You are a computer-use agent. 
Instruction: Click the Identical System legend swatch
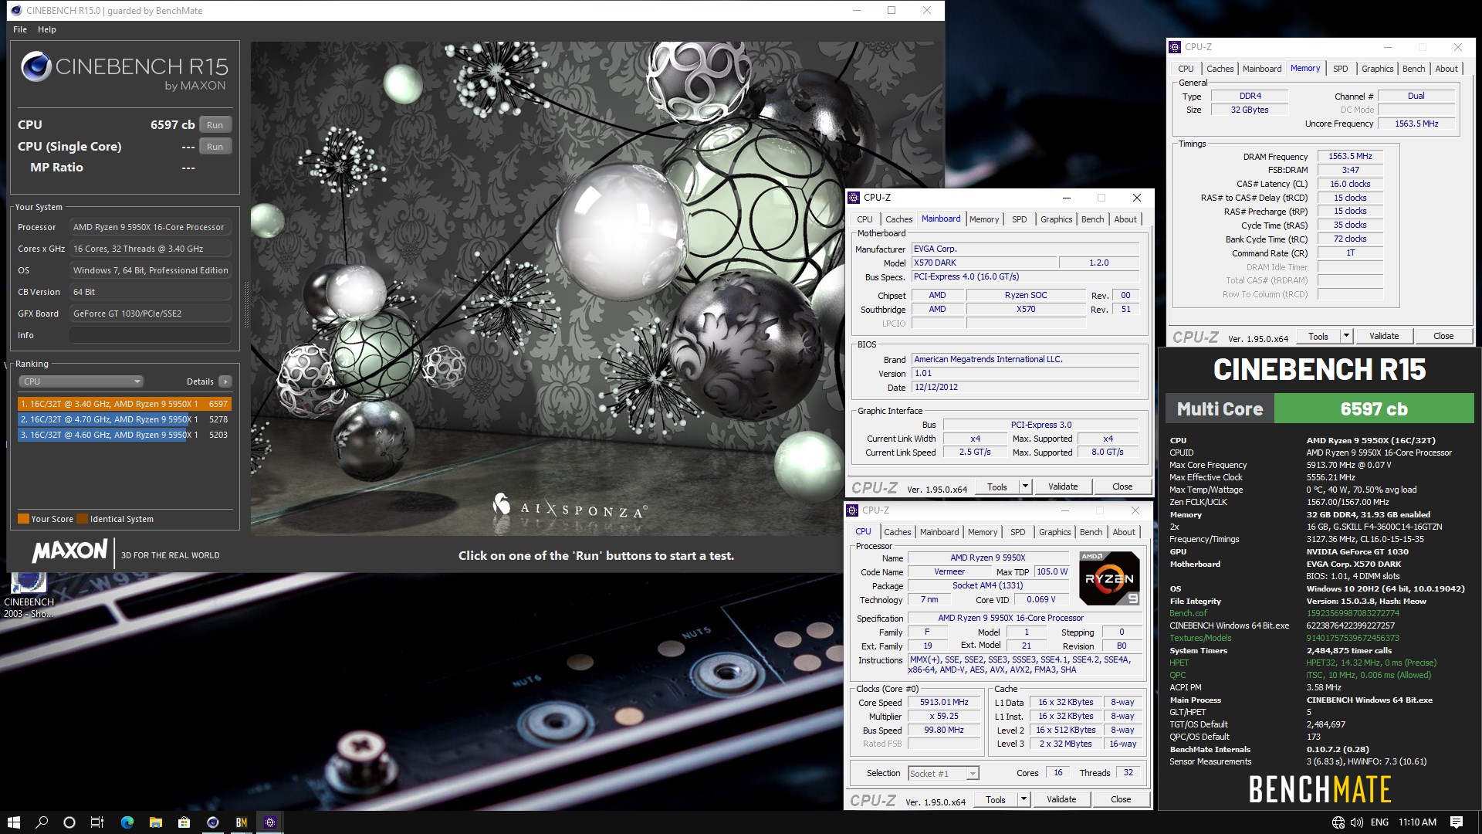[x=83, y=519]
